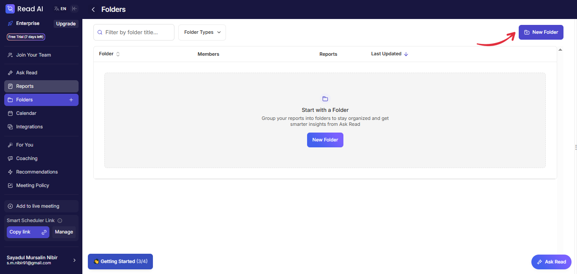The height and width of the screenshot is (274, 577).
Task: Click the Coaching megaphone icon
Action: click(10, 158)
